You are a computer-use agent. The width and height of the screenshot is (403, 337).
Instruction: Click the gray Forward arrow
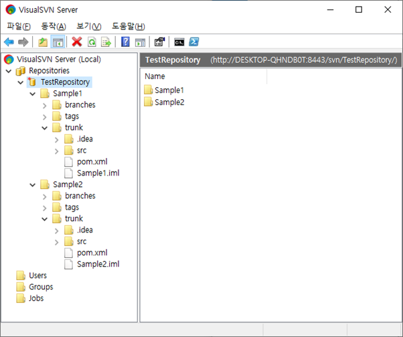coord(23,42)
